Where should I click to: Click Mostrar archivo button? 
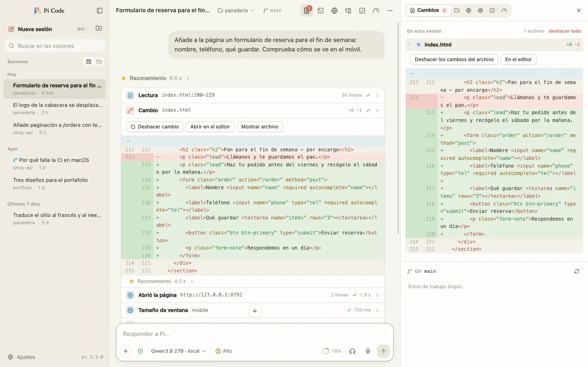point(260,127)
